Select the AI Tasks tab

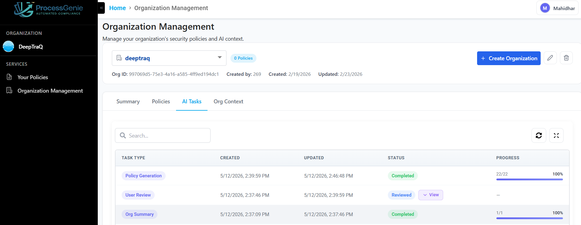click(x=192, y=101)
